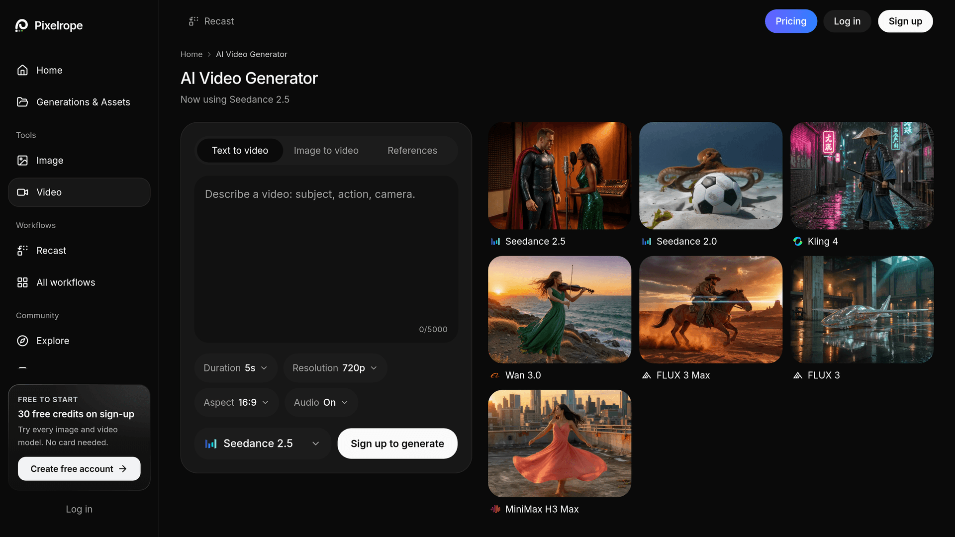
Task: Click the Log in link in sidebar bottom
Action: 79,509
